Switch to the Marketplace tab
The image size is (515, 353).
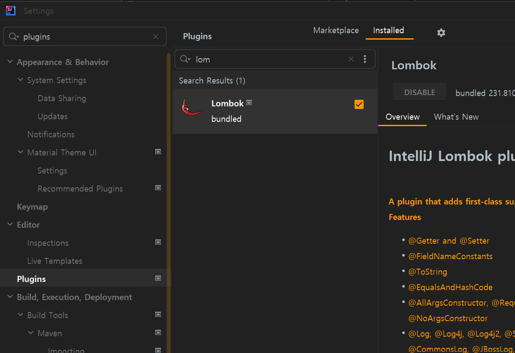336,31
